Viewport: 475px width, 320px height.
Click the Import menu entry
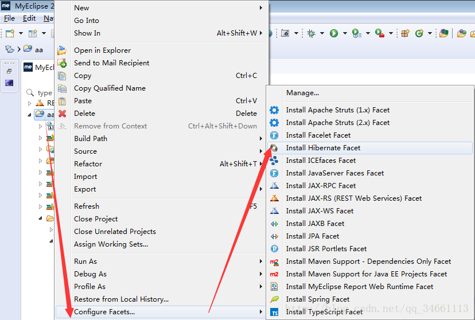tap(161, 177)
